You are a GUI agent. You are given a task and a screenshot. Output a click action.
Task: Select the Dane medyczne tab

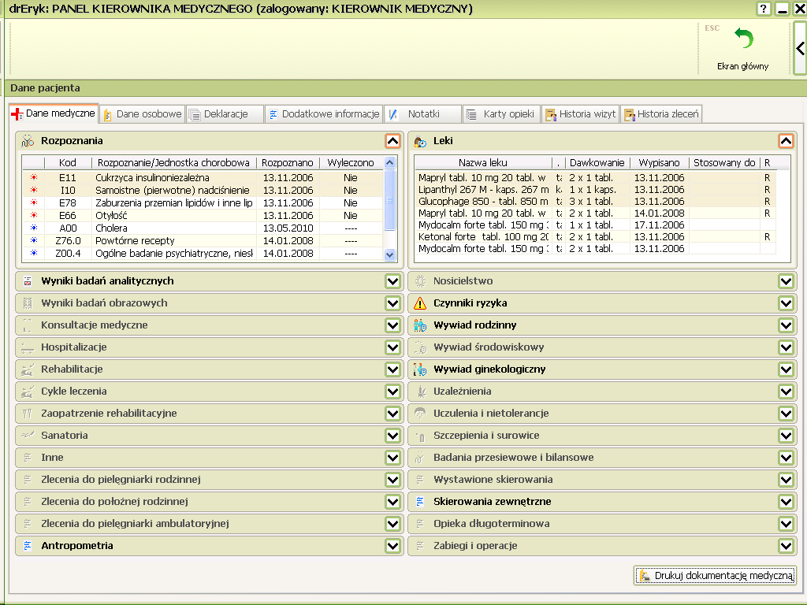[54, 113]
